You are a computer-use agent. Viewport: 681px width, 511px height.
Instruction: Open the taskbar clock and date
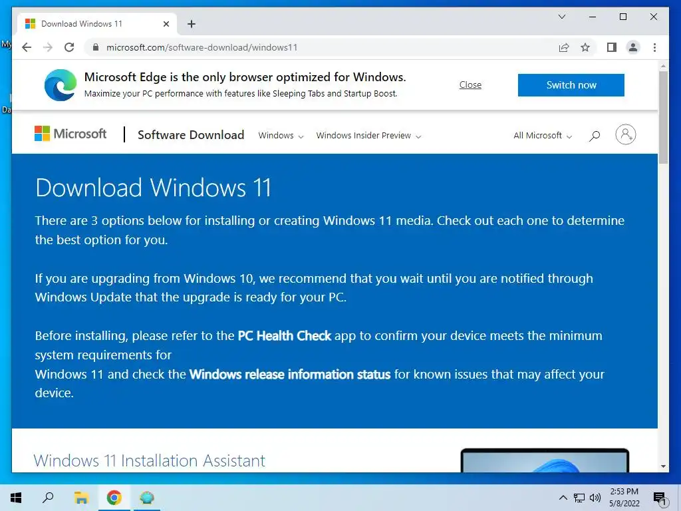click(624, 498)
